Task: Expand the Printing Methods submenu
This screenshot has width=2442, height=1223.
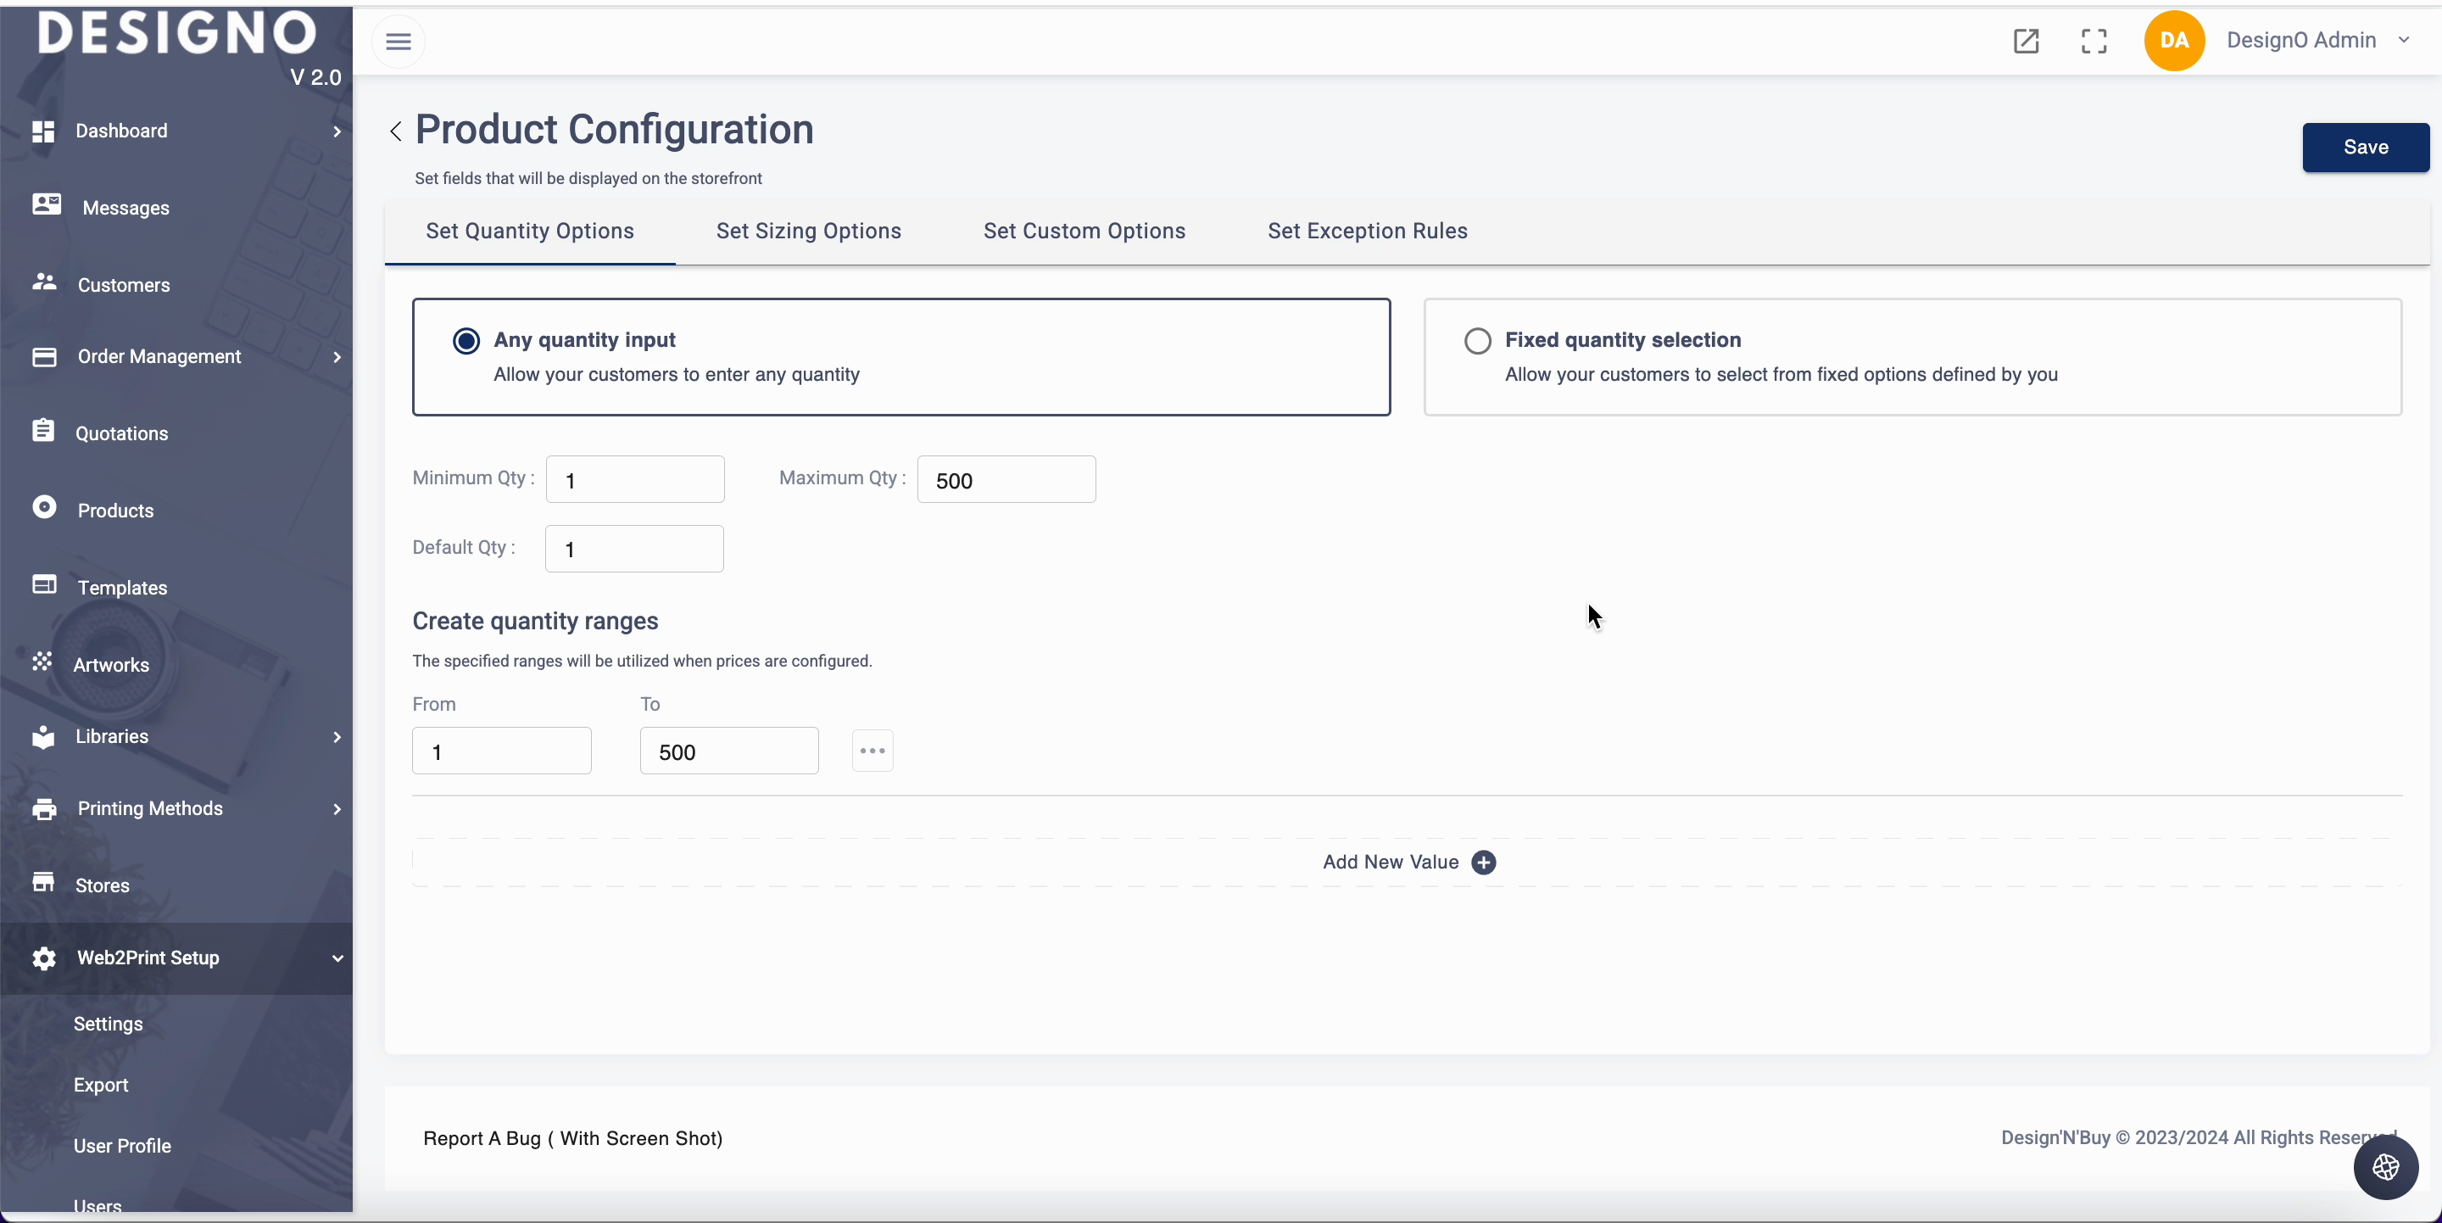Action: click(x=337, y=809)
